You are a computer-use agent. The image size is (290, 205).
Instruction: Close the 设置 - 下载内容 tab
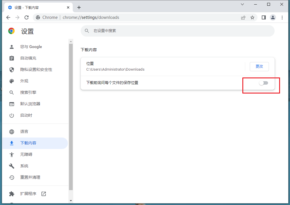[x=68, y=7]
